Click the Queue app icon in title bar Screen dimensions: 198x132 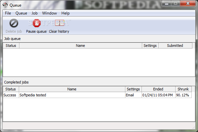pos(5,5)
